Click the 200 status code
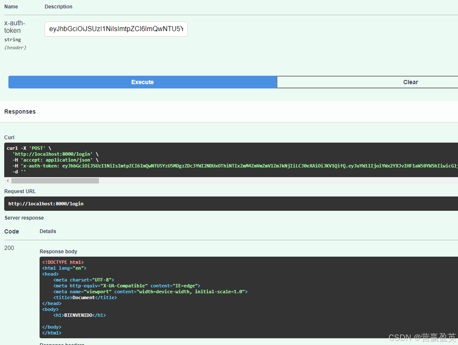This screenshot has width=458, height=345. pos(9,248)
